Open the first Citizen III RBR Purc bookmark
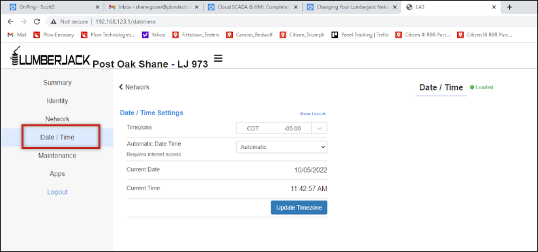Screen dimensions: 538x252 coord(423,35)
